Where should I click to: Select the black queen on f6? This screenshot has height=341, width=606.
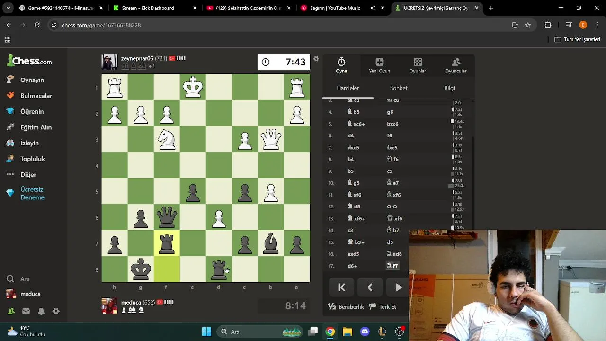[x=167, y=217]
